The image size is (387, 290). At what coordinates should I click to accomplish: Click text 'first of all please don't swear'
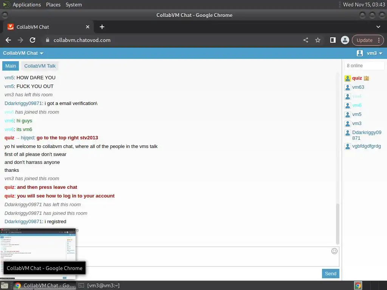[x=35, y=154]
